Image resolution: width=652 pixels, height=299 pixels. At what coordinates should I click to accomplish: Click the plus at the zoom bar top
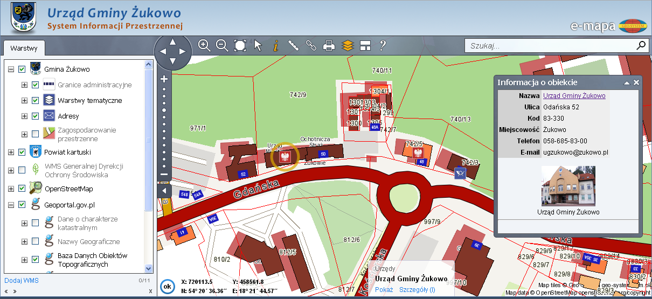pyautogui.click(x=164, y=79)
